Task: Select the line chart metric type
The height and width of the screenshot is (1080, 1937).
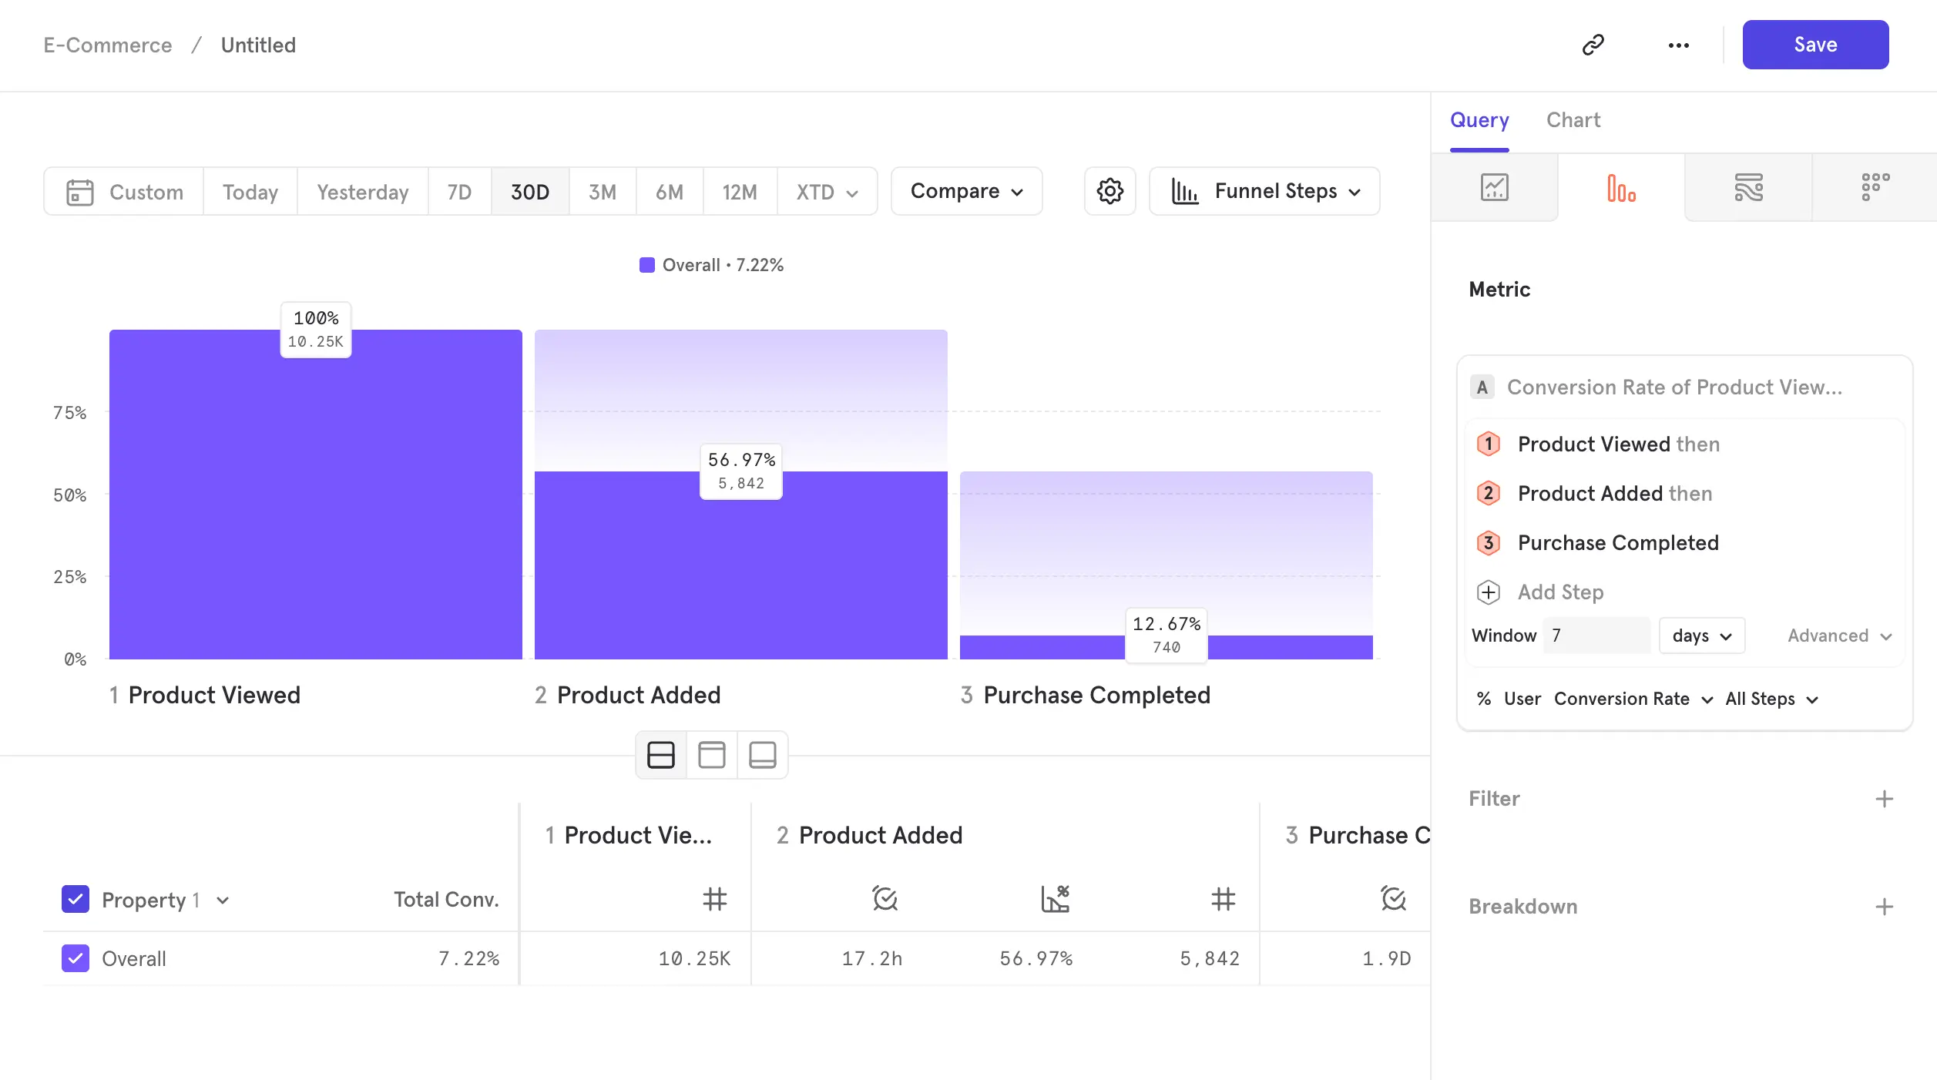Action: 1495,187
